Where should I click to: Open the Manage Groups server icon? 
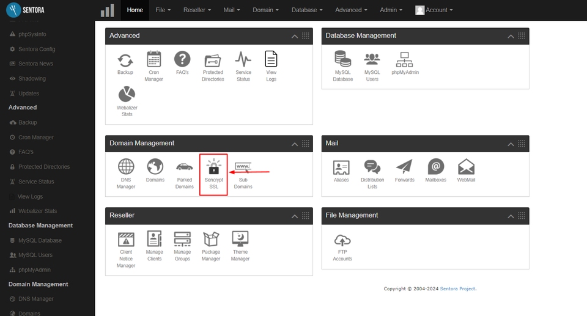tap(182, 239)
